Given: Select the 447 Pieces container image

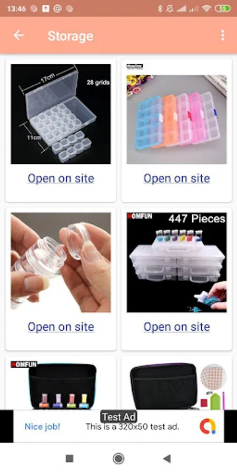Looking at the screenshot, I should (176, 262).
